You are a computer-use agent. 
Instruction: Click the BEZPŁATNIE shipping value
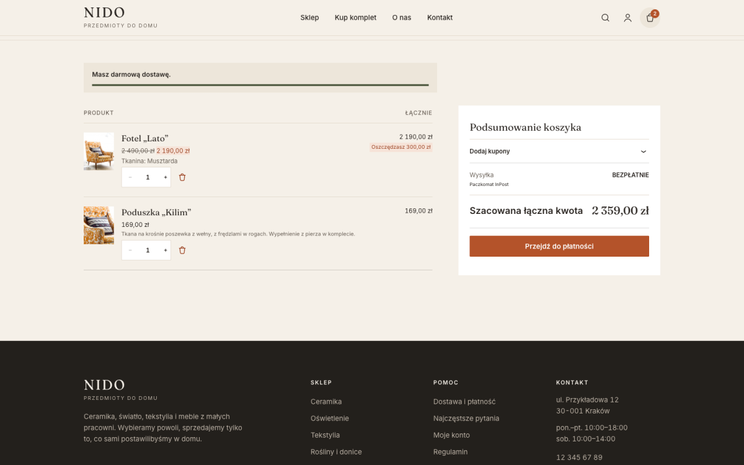tap(631, 175)
